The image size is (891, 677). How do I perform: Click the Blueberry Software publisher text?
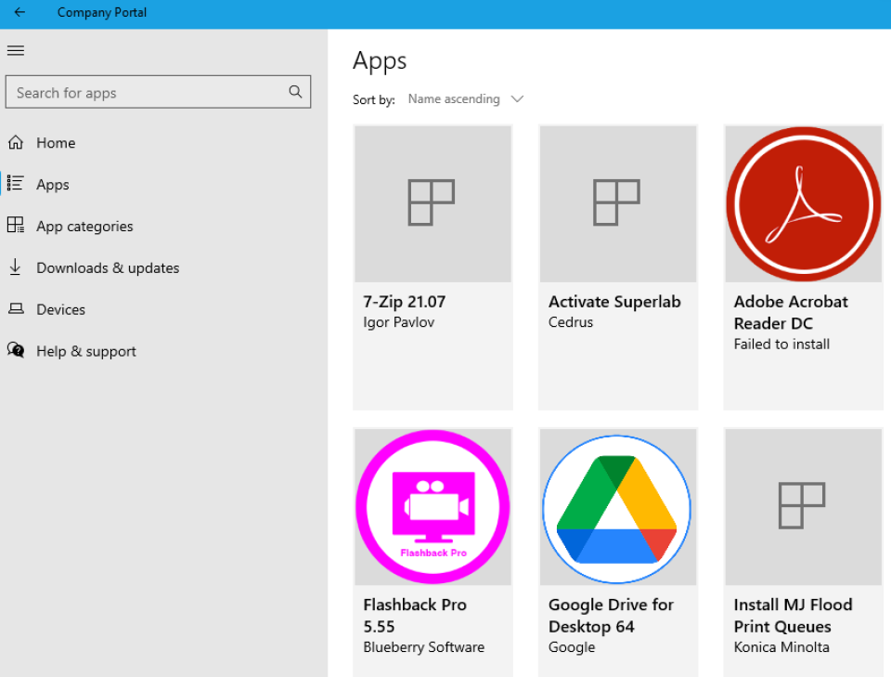[424, 647]
